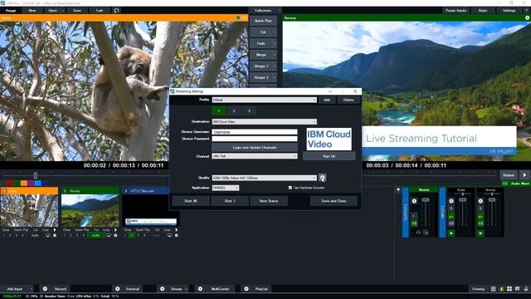This screenshot has width=531, height=299.
Task: Open External output settings gear
Action: tap(118, 289)
